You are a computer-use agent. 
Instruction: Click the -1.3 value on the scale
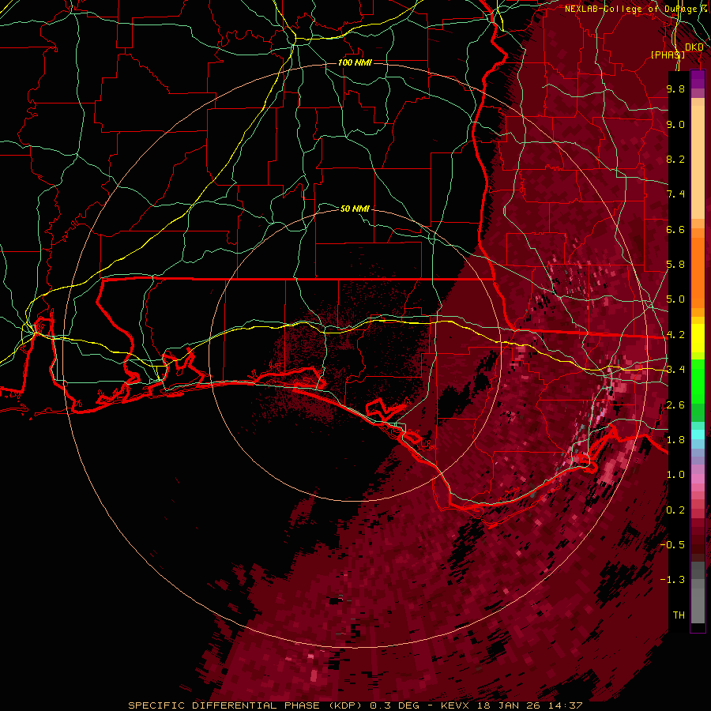coord(672,580)
